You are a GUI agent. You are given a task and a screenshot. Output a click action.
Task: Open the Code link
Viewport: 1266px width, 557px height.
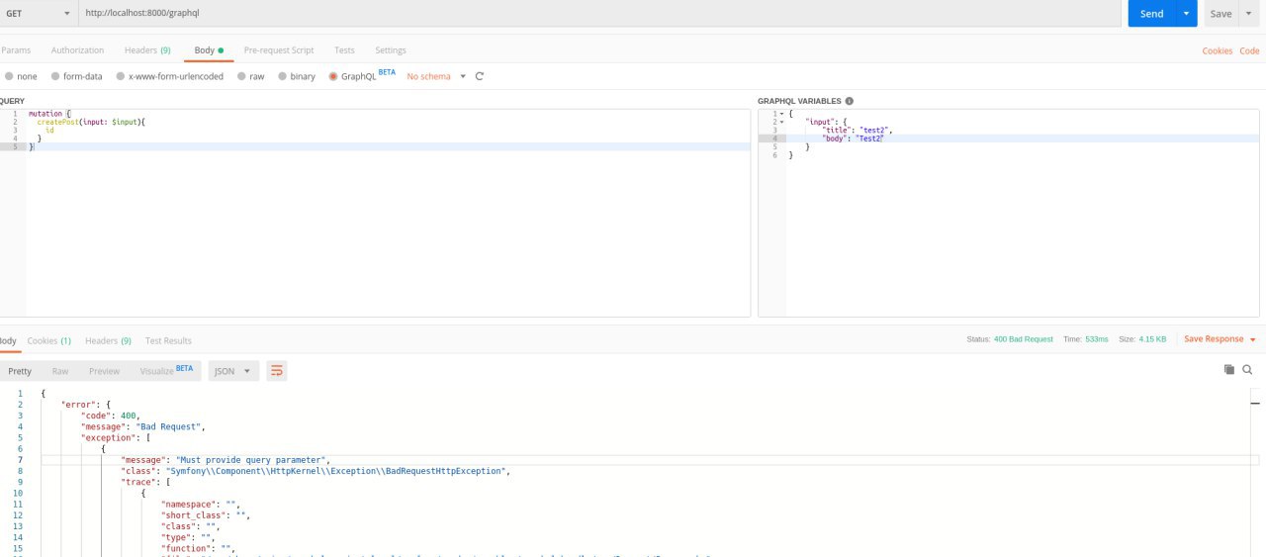click(1249, 50)
